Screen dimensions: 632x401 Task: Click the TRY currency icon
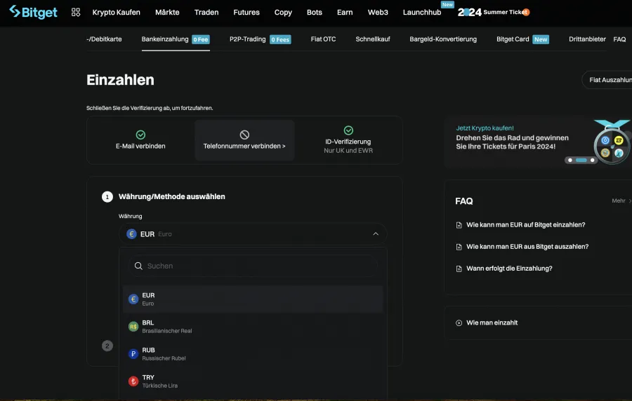point(133,381)
